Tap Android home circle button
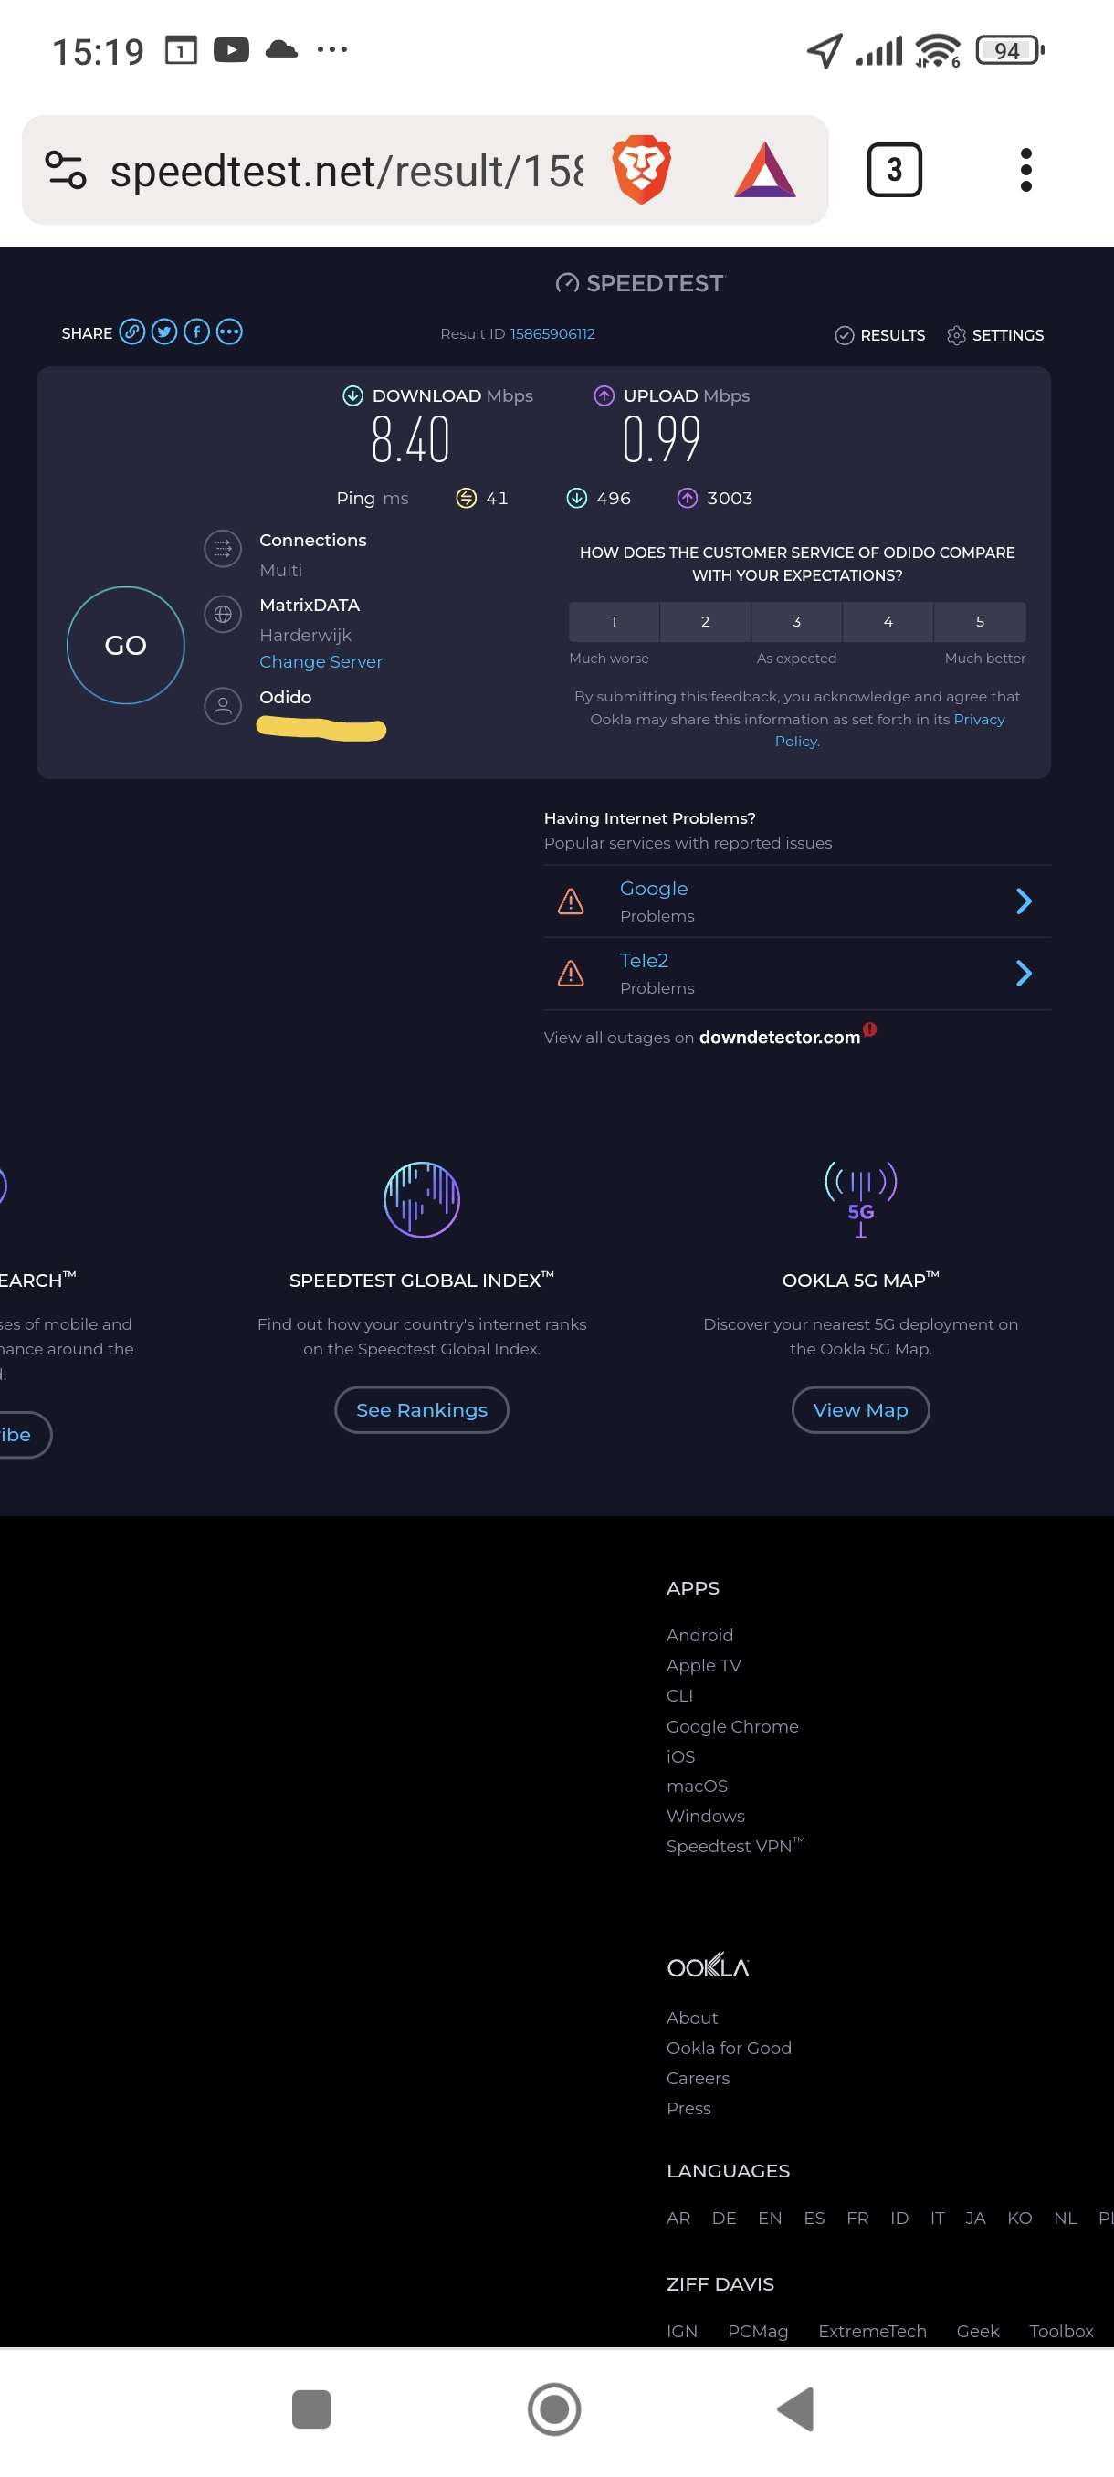 pos(554,2408)
